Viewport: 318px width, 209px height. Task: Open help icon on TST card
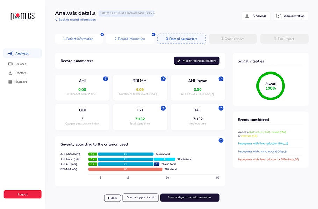[163, 108]
